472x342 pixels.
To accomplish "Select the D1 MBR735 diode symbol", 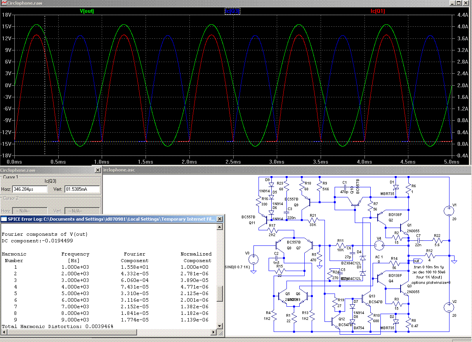I will (x=396, y=187).
